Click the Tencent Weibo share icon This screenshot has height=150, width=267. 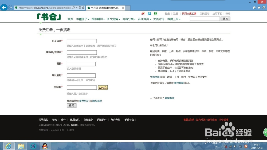point(149,14)
